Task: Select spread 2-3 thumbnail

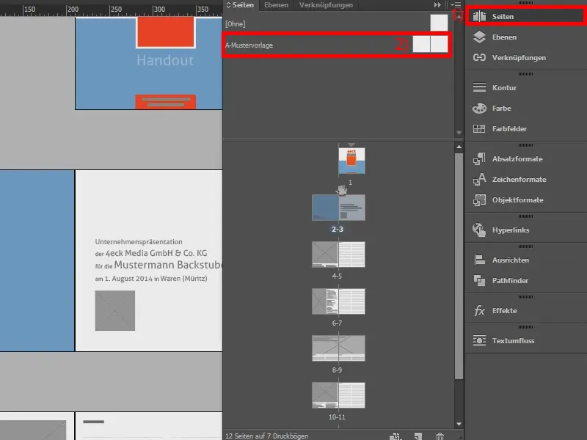Action: tap(338, 208)
